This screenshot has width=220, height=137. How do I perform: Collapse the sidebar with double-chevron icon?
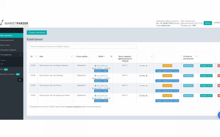click(x=19, y=80)
